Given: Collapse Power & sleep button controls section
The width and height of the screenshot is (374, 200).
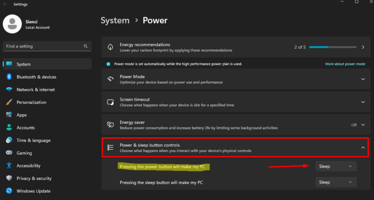Looking at the screenshot, I should click(363, 148).
